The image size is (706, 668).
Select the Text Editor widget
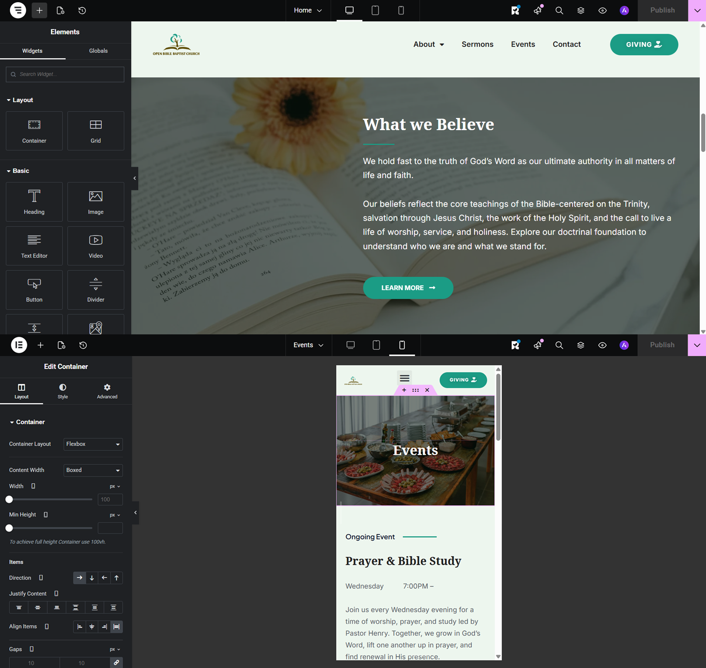click(34, 246)
